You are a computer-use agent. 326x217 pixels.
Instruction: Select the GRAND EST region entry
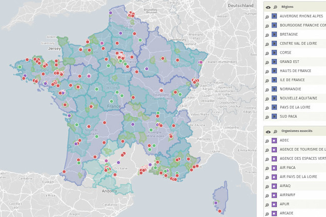point(290,62)
